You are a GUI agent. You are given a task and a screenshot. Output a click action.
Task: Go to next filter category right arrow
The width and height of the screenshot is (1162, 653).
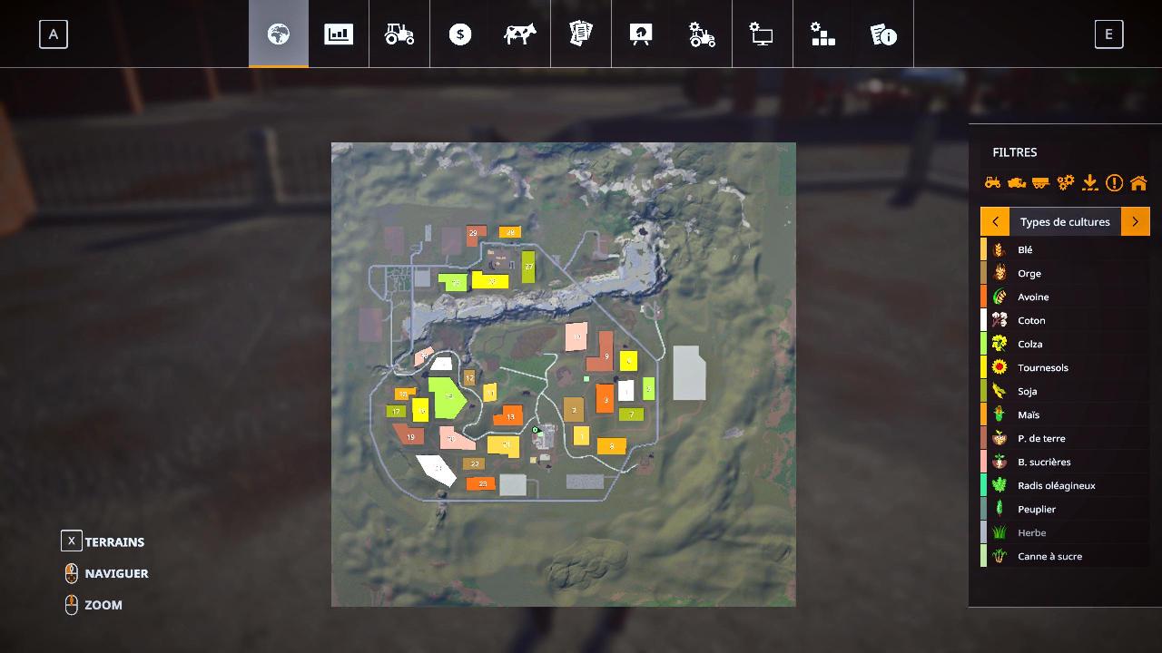[x=1136, y=221]
